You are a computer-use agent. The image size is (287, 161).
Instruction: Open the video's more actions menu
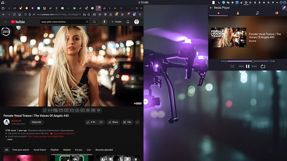tap(137, 122)
